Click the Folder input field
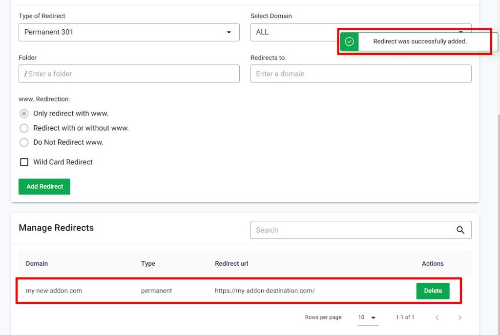This screenshot has height=335, width=500. pyautogui.click(x=129, y=74)
